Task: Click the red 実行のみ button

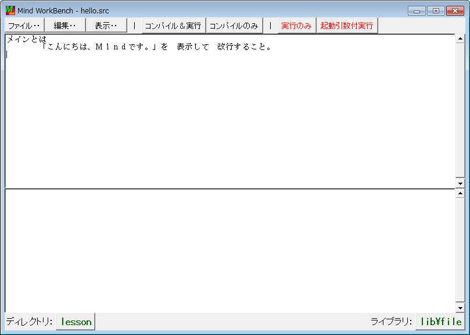Action: pyautogui.click(x=296, y=26)
